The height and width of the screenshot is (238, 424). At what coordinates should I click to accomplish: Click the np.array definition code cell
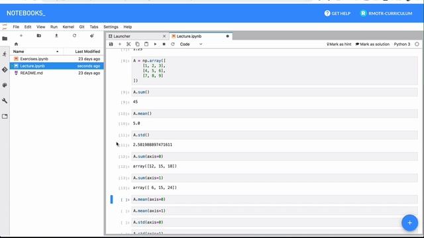tap(274, 71)
